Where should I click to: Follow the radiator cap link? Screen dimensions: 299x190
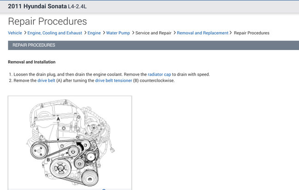point(159,74)
